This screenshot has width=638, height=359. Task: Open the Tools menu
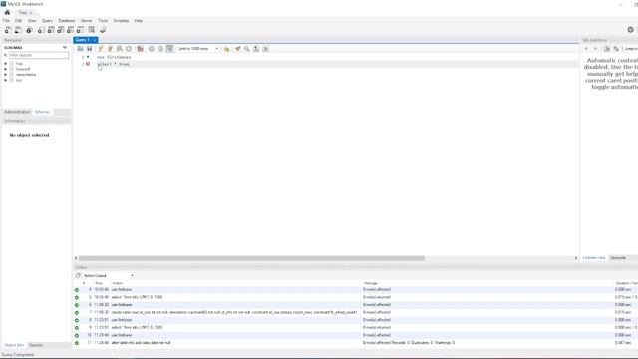pos(103,20)
